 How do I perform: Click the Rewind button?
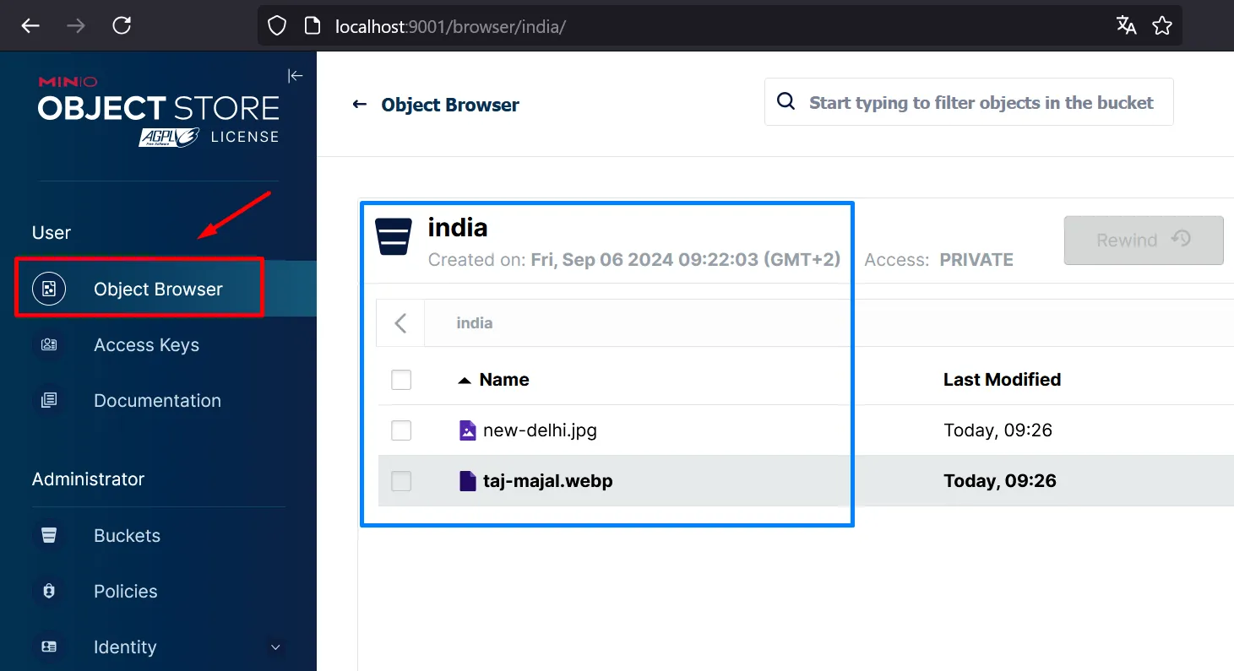1143,240
